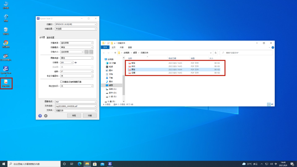
Task: Click properties checkmark icon in Explorer title bar
Action: (x=108, y=43)
